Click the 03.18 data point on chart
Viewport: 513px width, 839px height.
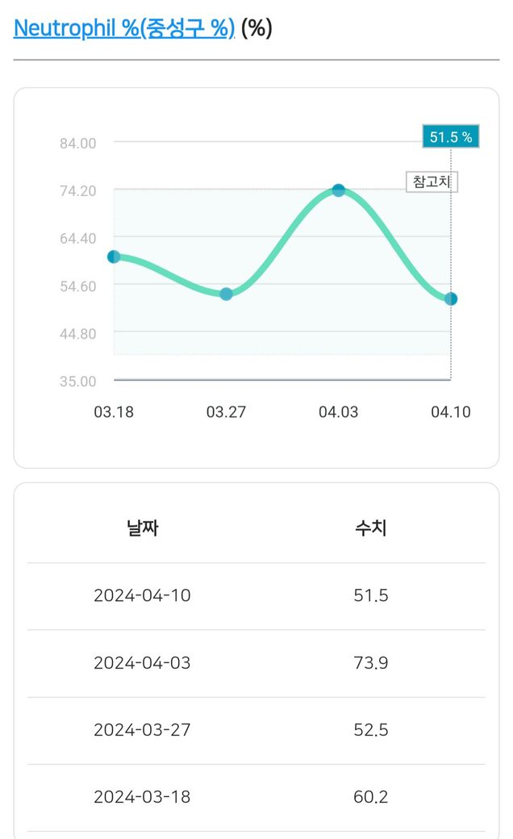pyautogui.click(x=114, y=257)
